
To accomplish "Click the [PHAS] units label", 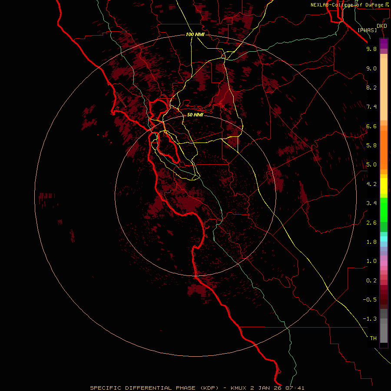I will point(367,30).
